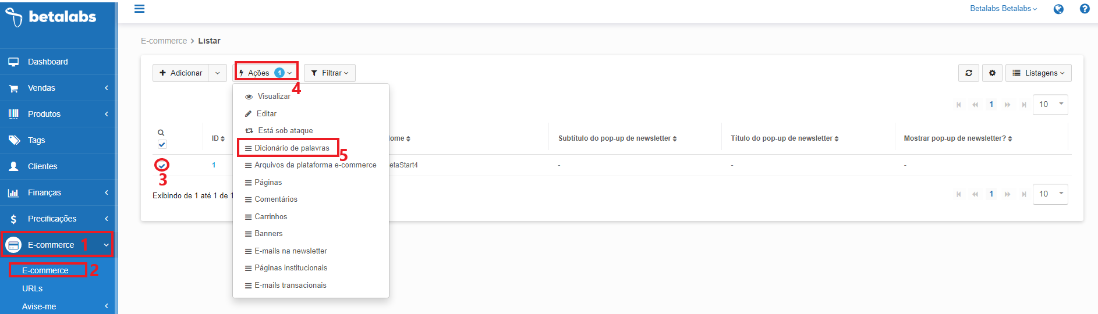Open the top page-size dropdown showing 10
The height and width of the screenshot is (314, 1098).
tap(1050, 104)
